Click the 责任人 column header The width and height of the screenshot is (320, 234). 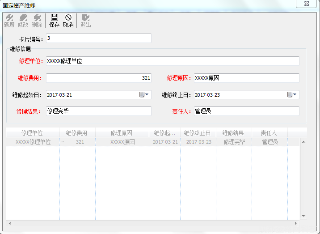click(x=269, y=133)
